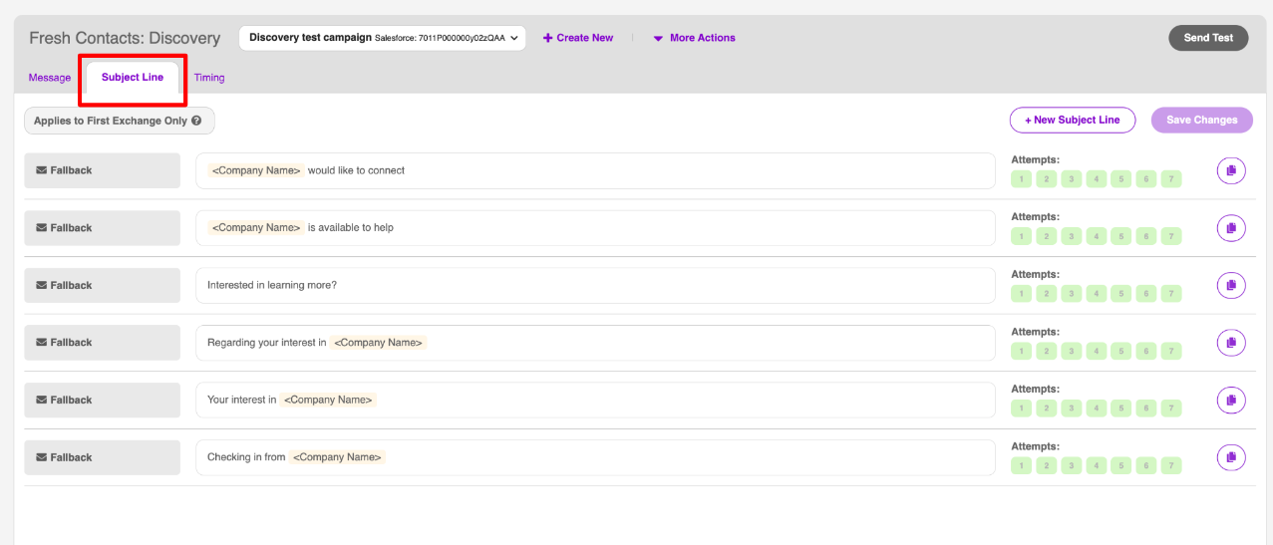Edit the 'Interested in learning more?' subject field

click(595, 285)
